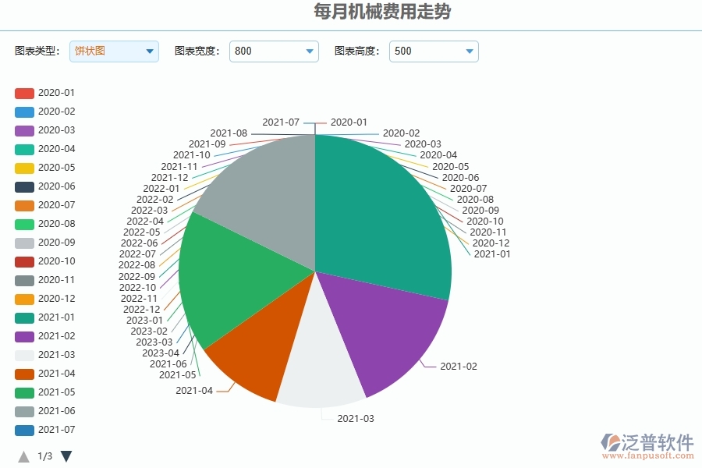Open the 图表宽度 dropdown showing 800

pyautogui.click(x=274, y=51)
